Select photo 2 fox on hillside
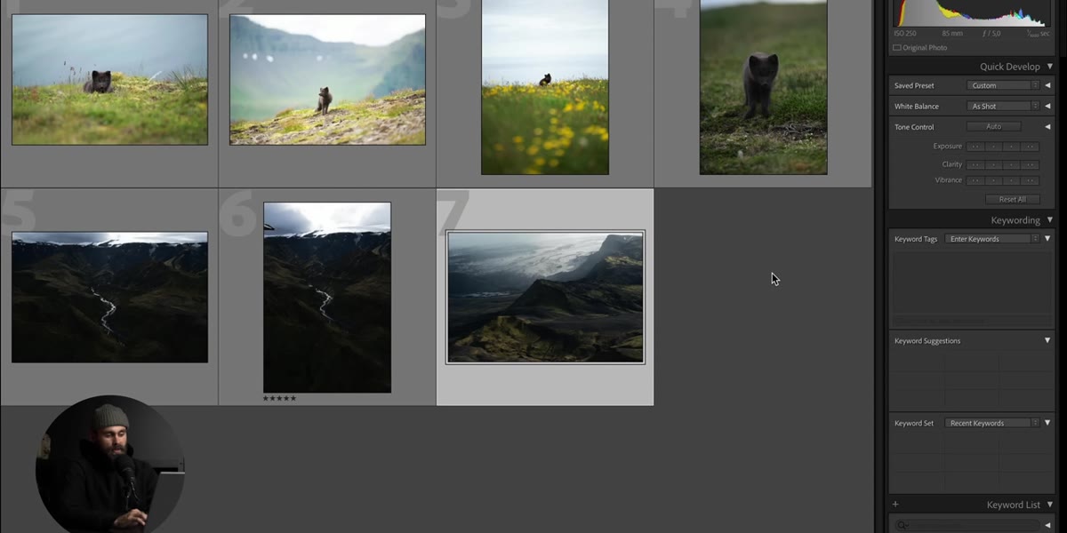The image size is (1067, 533). (x=327, y=79)
